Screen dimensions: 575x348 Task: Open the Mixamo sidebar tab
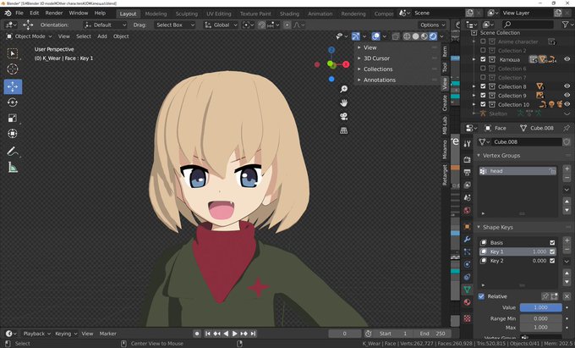[445, 149]
